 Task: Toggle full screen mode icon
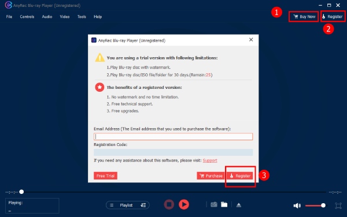click(x=338, y=205)
